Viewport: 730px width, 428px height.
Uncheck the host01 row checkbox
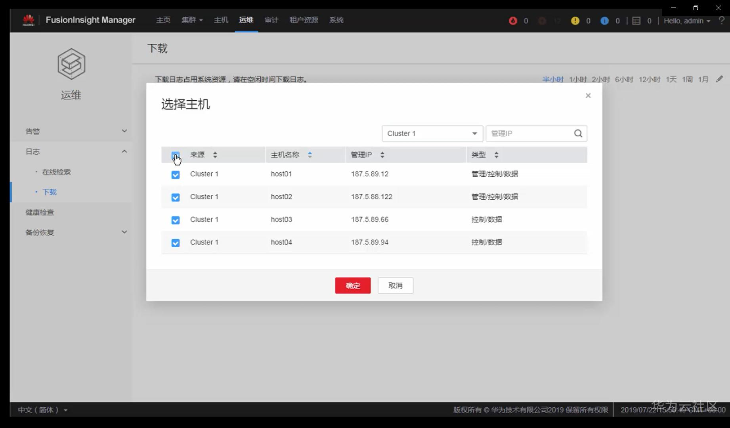pos(176,175)
